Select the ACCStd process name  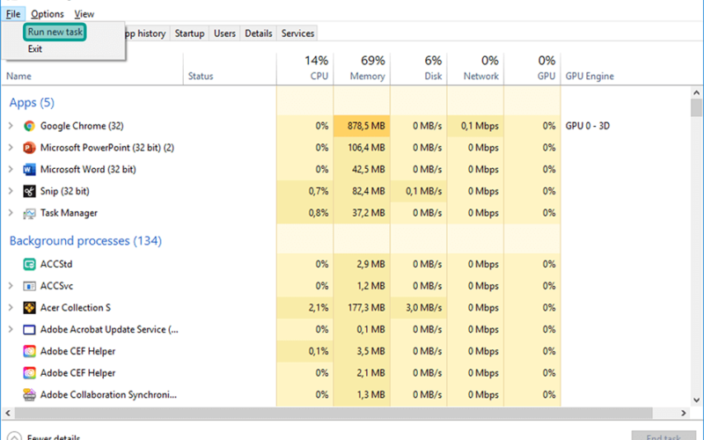tap(56, 264)
